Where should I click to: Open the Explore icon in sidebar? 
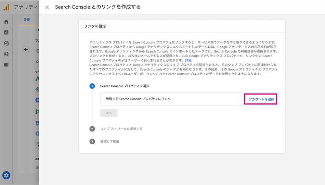tap(6, 43)
